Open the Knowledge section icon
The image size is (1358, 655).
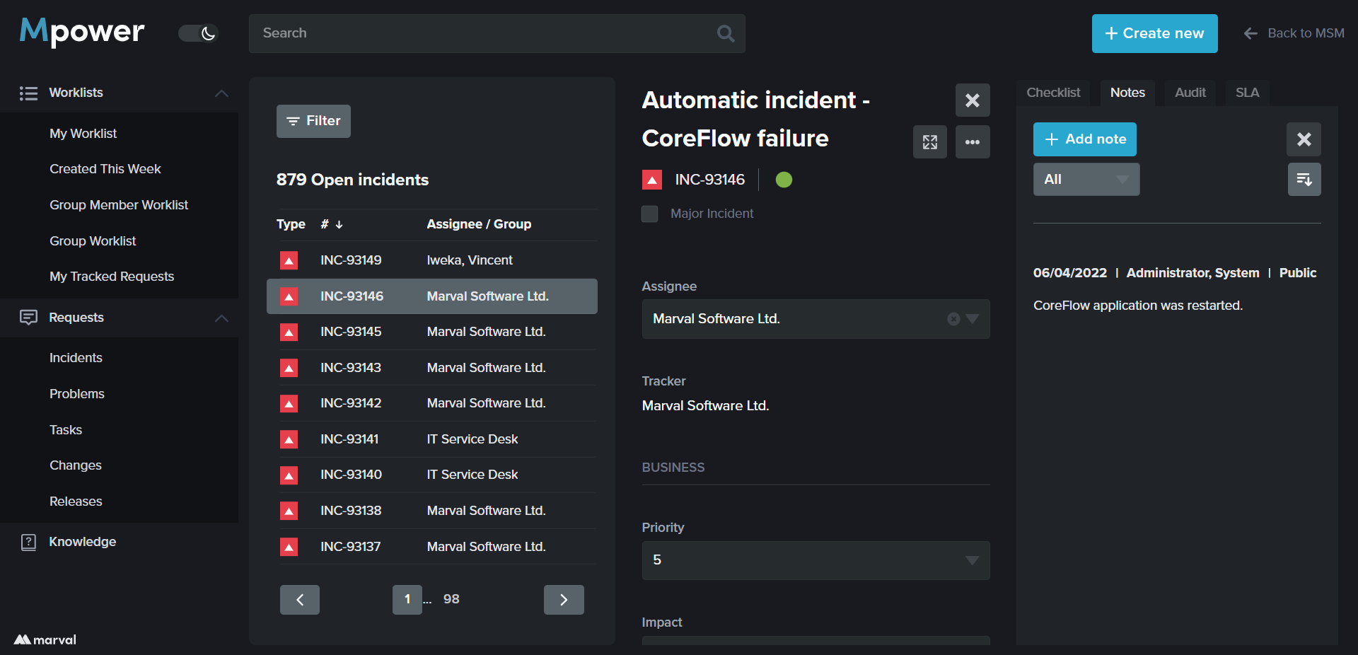28,542
